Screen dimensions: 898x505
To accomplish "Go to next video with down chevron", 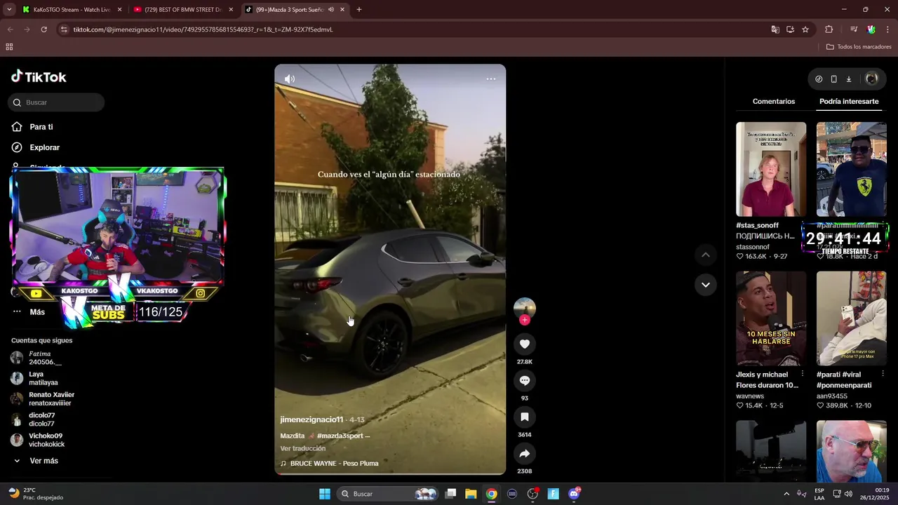I will [706, 285].
